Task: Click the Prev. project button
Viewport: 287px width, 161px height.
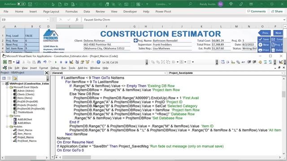Action: coord(265,33)
